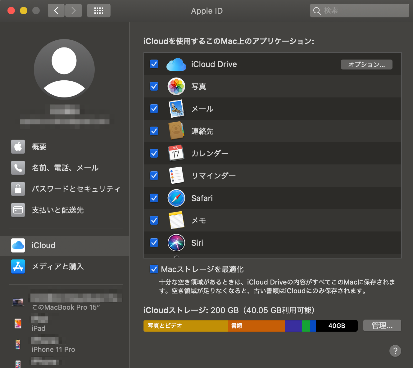Click the Apple logo icon beside 概要
This screenshot has height=368, width=413.
(x=18, y=147)
